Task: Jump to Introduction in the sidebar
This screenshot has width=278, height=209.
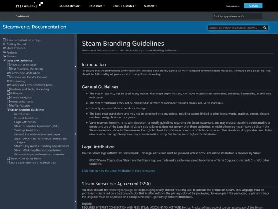Action: click(22, 114)
